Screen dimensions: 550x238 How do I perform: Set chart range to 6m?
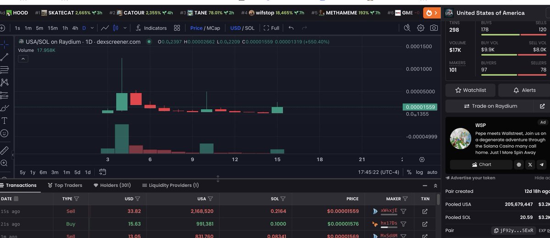43,172
